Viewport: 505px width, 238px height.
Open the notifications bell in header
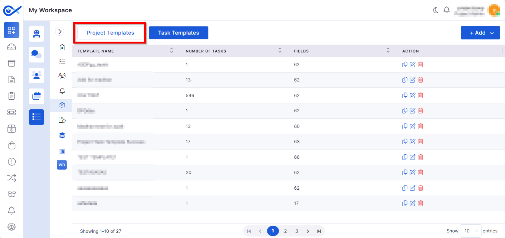click(447, 10)
